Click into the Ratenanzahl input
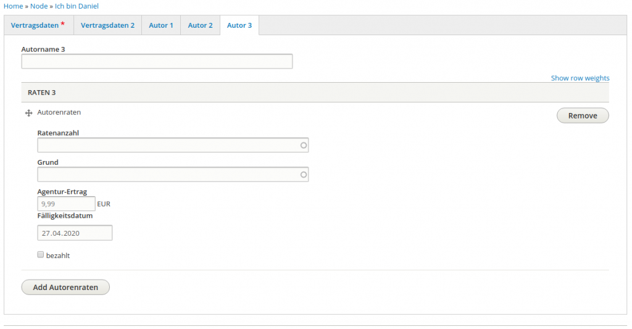 (x=167, y=145)
